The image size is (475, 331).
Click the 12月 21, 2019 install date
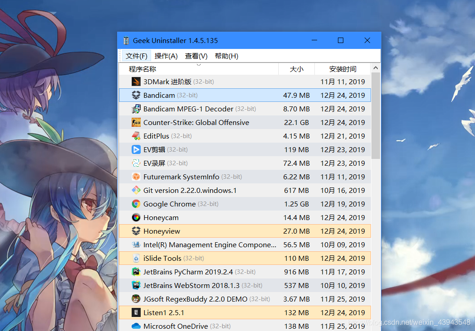coord(342,136)
